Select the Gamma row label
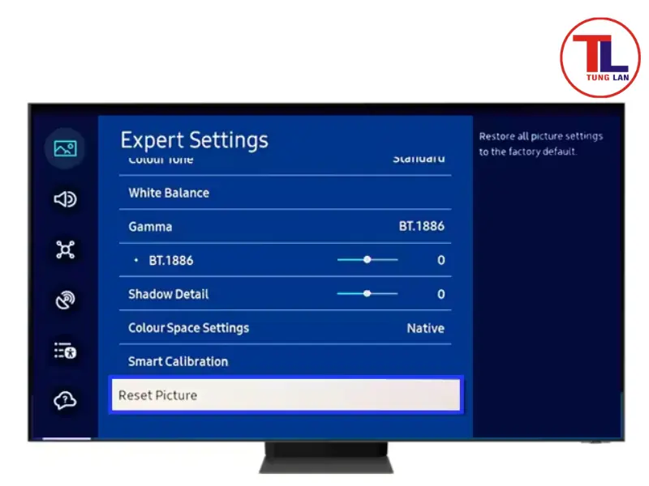649x486 pixels. click(x=150, y=227)
